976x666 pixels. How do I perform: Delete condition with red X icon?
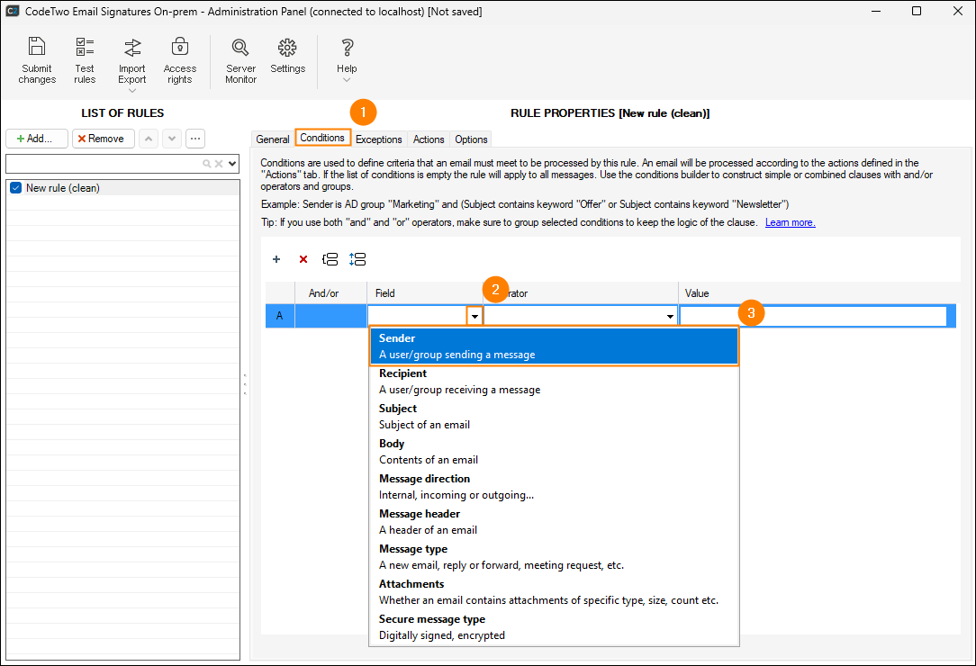tap(303, 259)
